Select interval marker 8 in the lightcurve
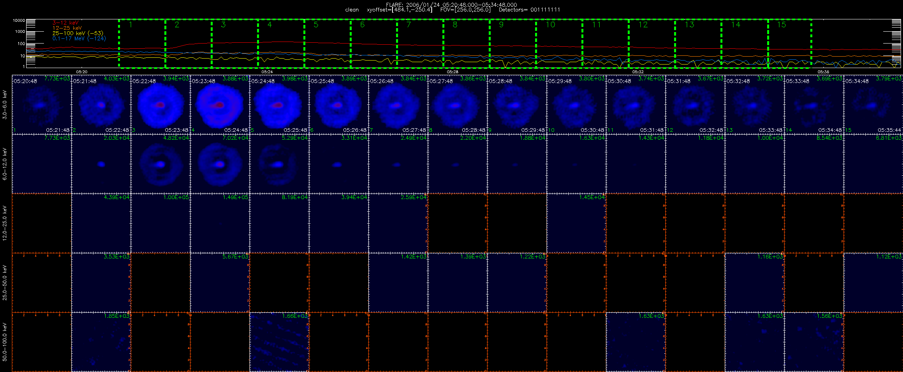The height and width of the screenshot is (372, 903). point(455,25)
